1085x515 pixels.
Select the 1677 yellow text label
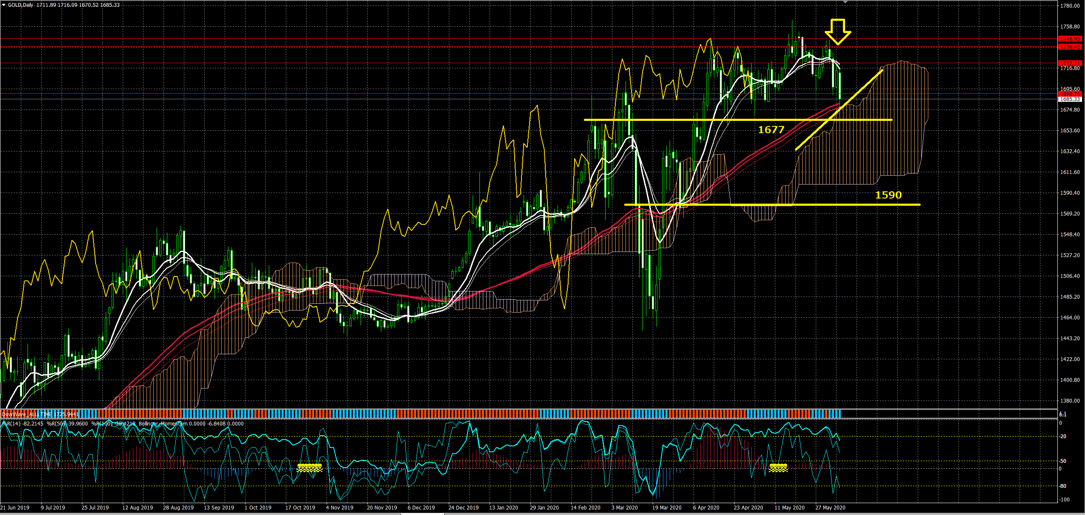pyautogui.click(x=771, y=129)
